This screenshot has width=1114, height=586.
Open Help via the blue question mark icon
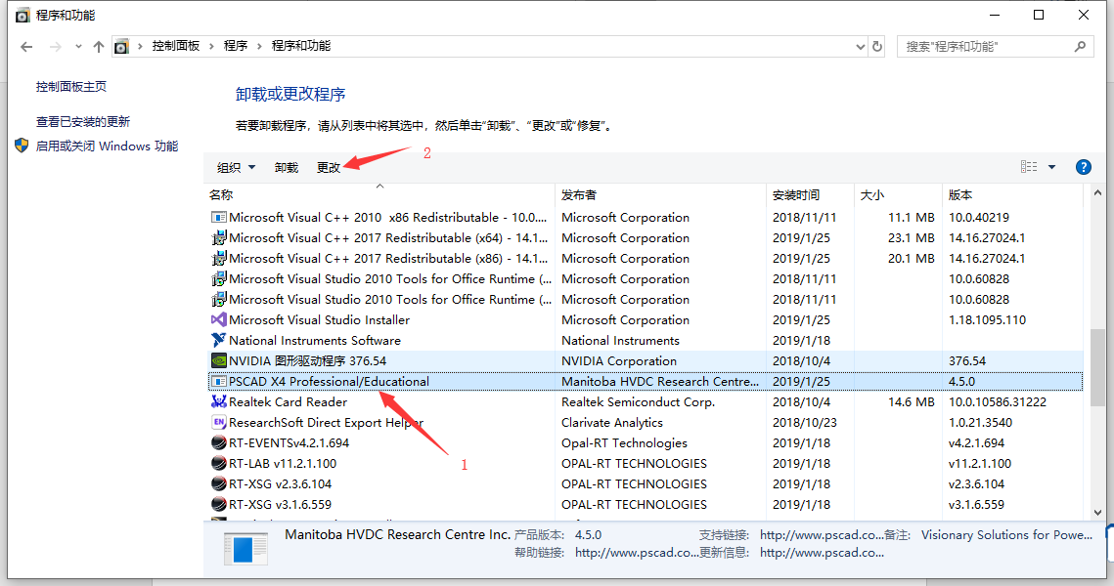click(1084, 167)
